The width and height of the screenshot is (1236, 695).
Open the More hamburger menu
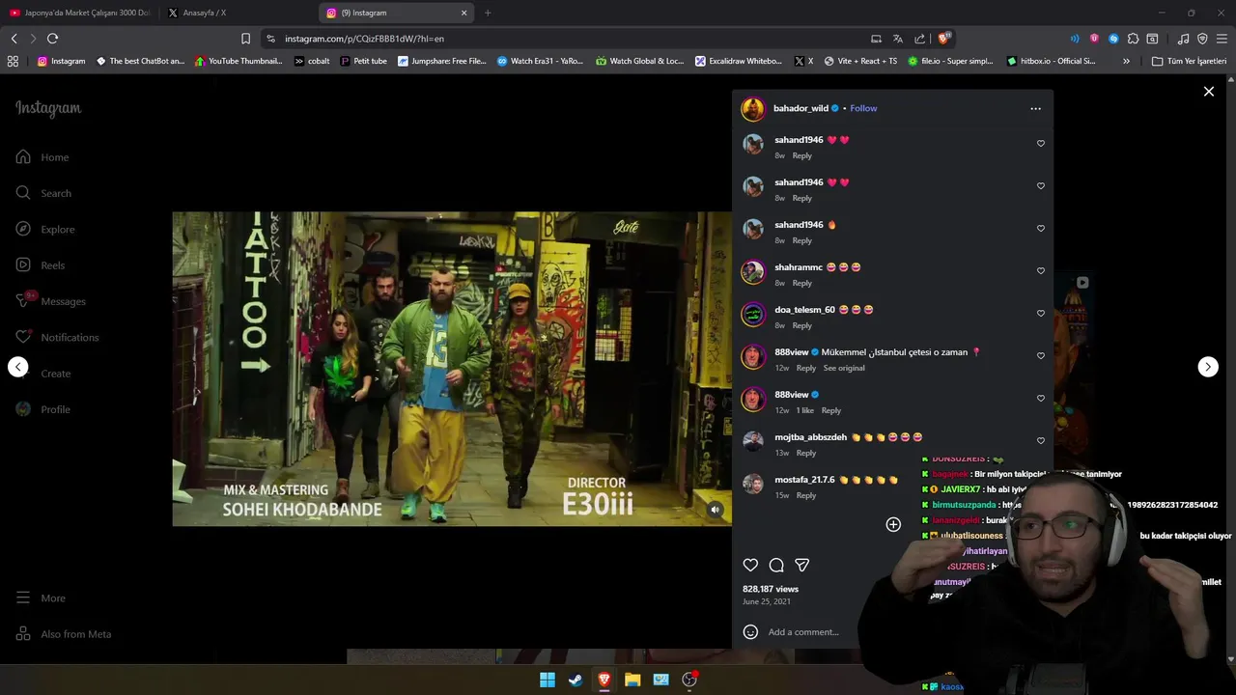(41, 598)
